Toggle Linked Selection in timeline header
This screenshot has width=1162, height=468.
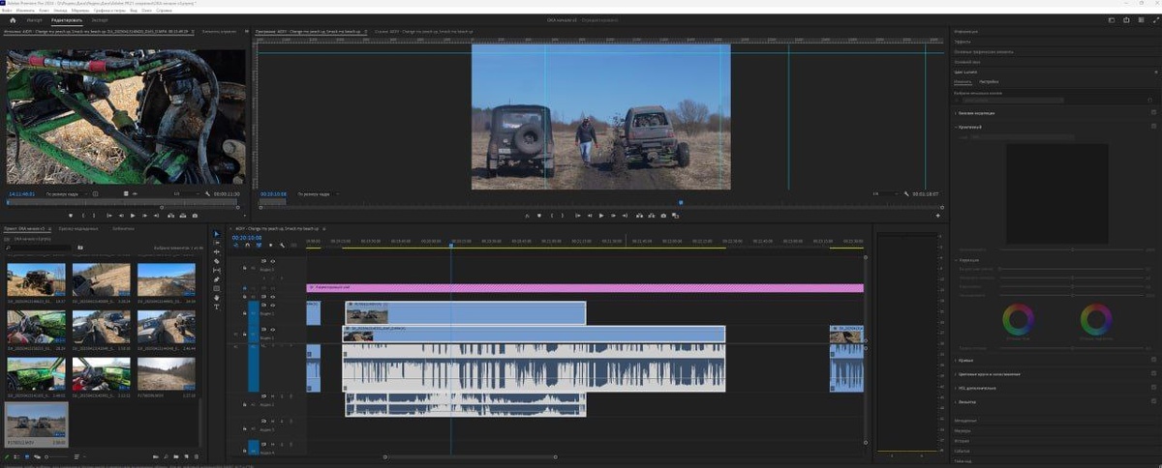(259, 245)
